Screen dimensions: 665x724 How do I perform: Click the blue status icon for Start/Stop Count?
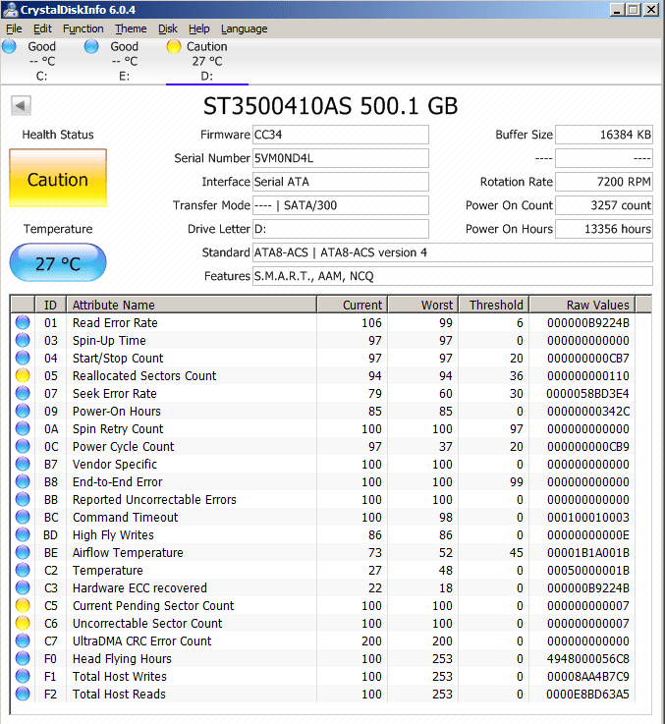point(23,358)
